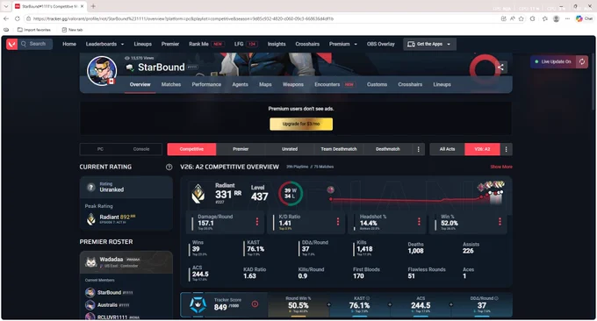Expand the Get the Apps dropdown arrow

pyautogui.click(x=449, y=44)
